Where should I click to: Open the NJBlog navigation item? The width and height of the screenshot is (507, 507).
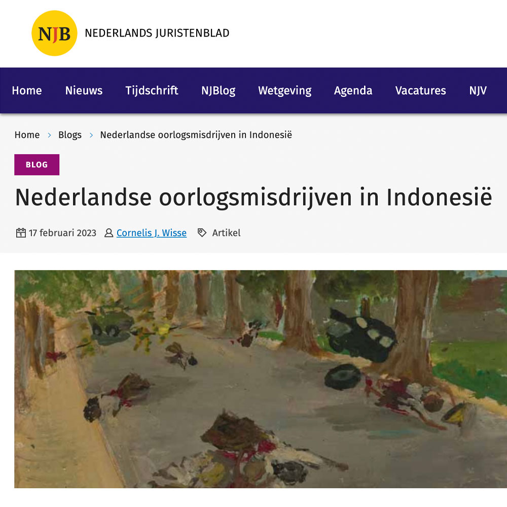(x=218, y=91)
